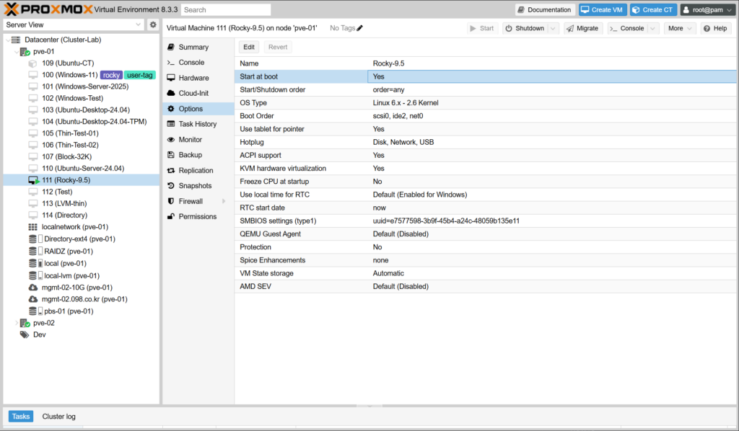
Task: Open the Permissions section
Action: [197, 216]
